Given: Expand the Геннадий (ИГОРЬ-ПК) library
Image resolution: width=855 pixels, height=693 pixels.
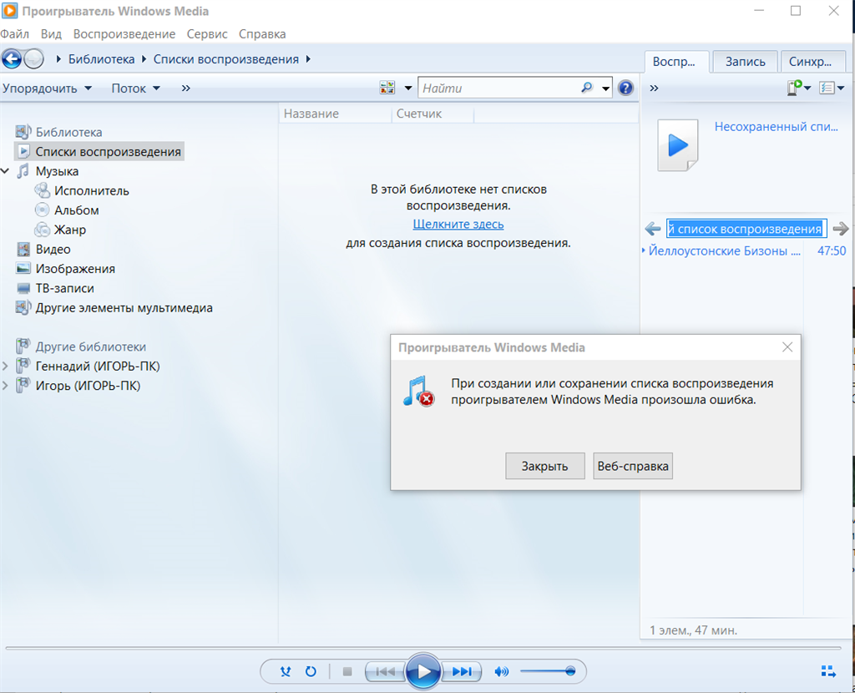Looking at the screenshot, I should point(5,366).
